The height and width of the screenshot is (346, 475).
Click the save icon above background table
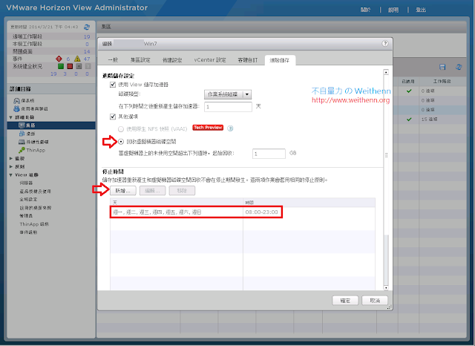tap(442, 67)
